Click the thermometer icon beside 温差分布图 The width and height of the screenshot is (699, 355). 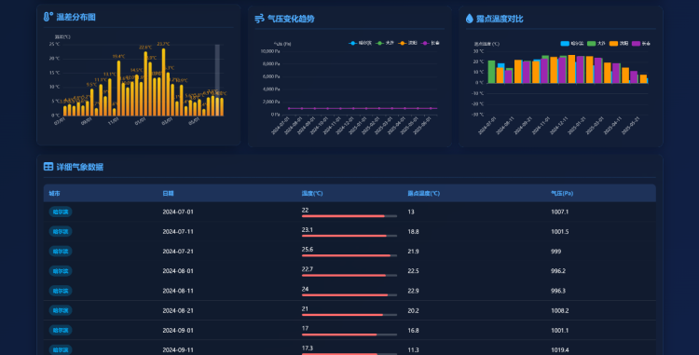coord(48,17)
